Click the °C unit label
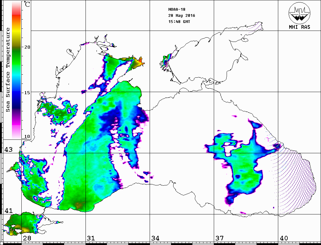Viewport: 321px width, 245px height. tap(27, 4)
